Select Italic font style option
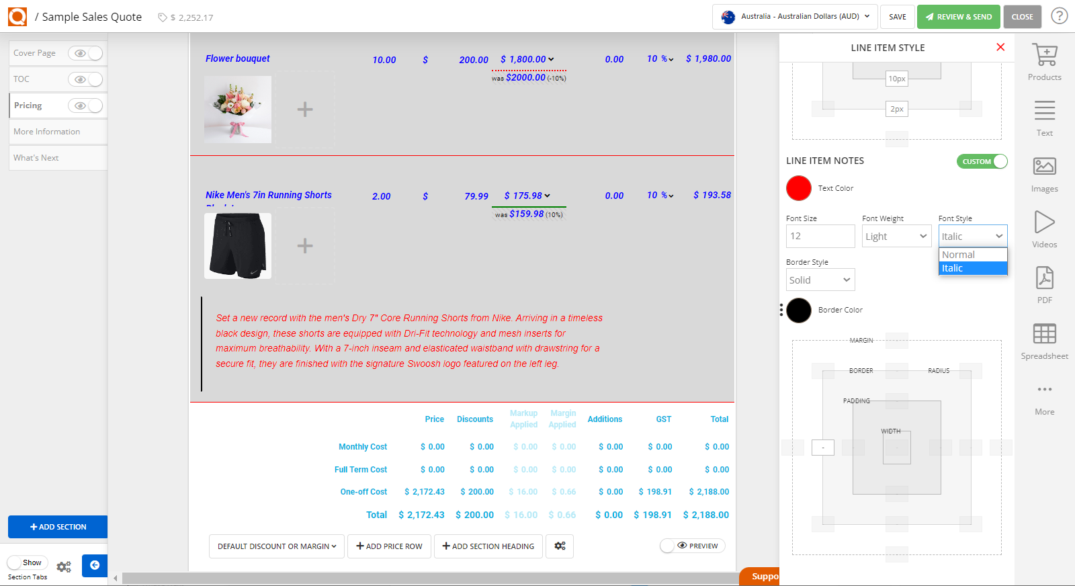1075x586 pixels. click(x=972, y=268)
